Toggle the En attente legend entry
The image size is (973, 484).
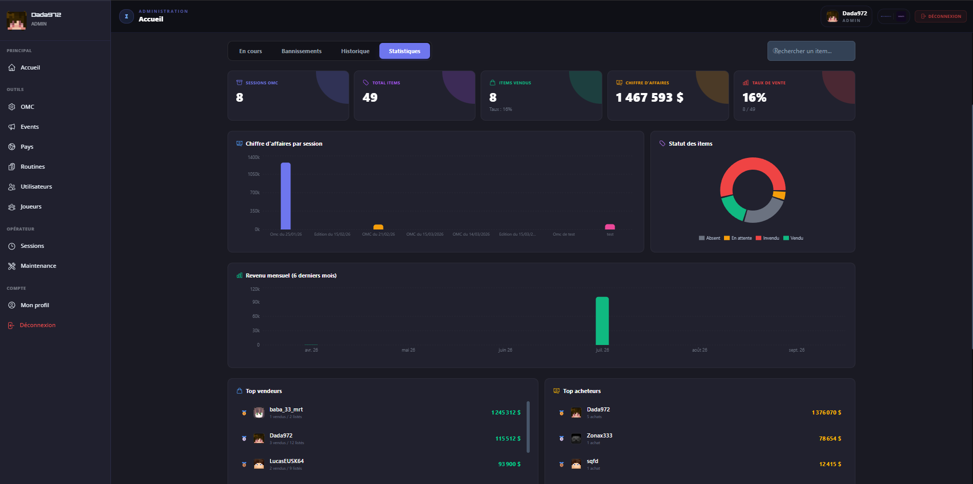point(738,238)
